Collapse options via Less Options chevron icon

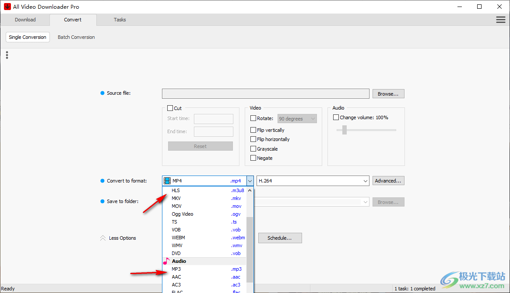point(103,238)
